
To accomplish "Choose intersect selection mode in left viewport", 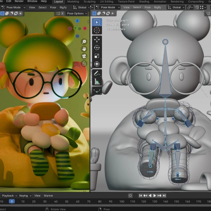I will coord(21,13).
